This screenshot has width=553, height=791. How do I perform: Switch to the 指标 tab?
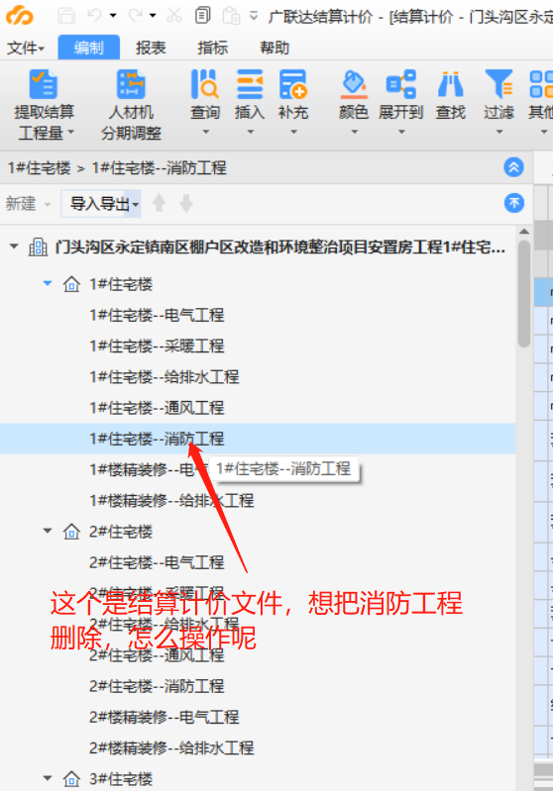[213, 48]
